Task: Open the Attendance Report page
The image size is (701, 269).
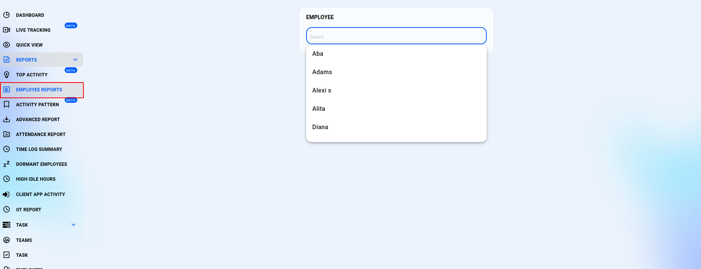Action: click(x=41, y=134)
